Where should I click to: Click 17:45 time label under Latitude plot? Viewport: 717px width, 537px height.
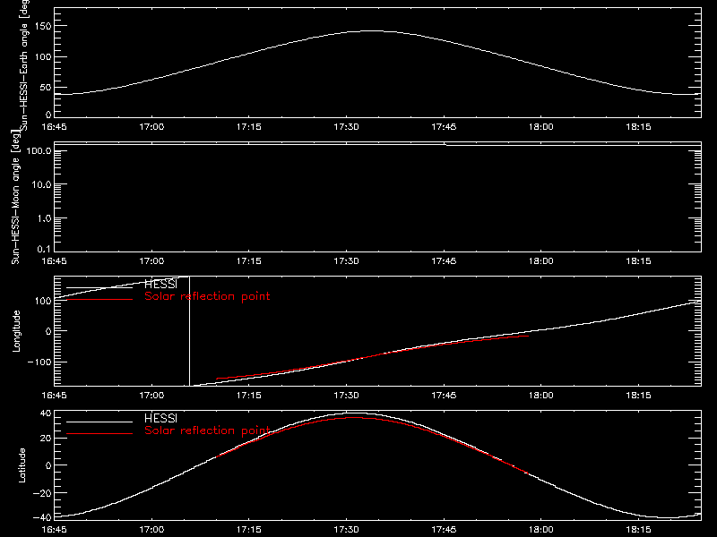(x=444, y=529)
